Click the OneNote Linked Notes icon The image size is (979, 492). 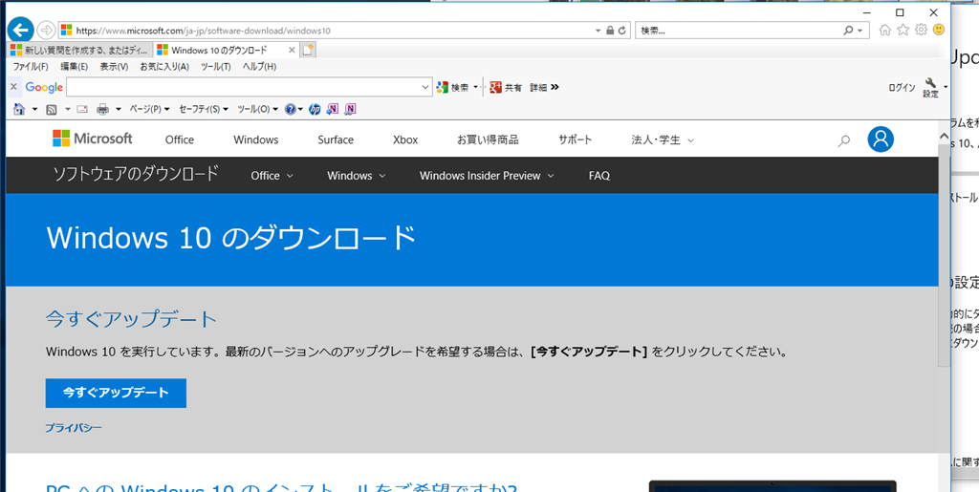(350, 109)
